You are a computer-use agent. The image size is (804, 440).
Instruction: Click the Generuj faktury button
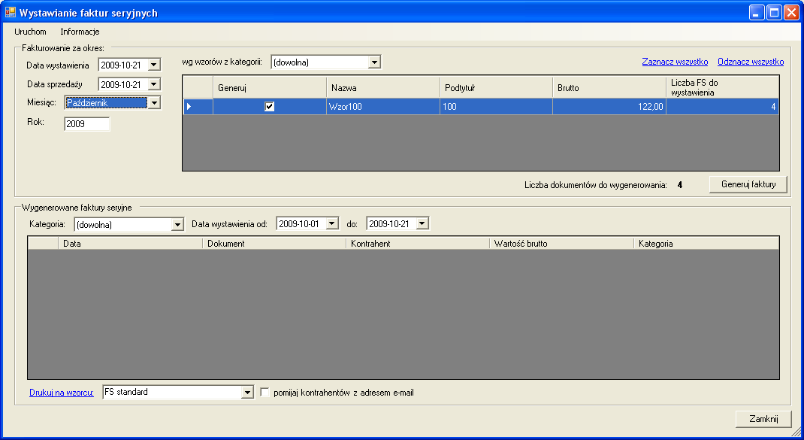pos(748,184)
